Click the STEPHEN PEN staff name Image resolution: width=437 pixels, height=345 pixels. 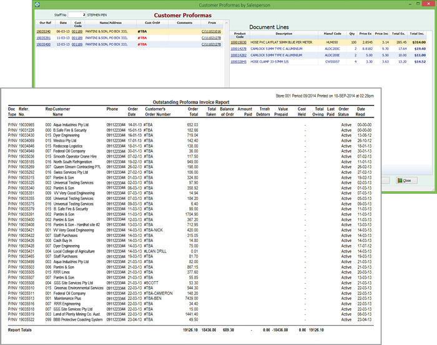point(97,15)
